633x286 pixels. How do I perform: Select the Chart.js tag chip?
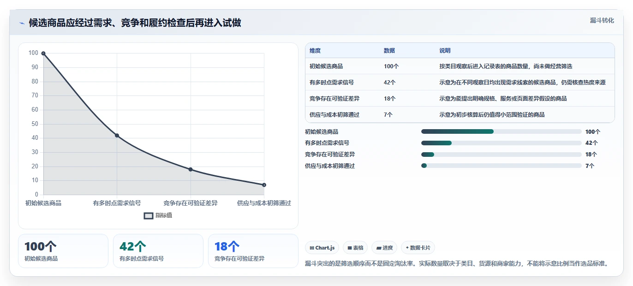(322, 248)
